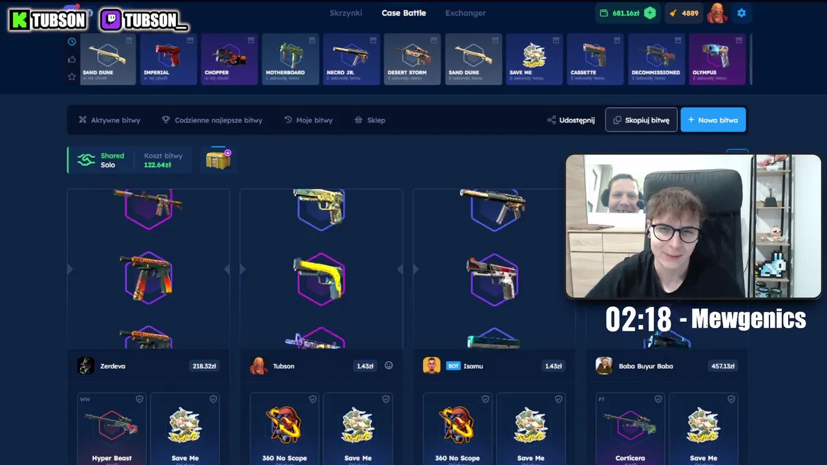Open Cassette drop in recent strip
Image resolution: width=827 pixels, height=465 pixels.
pos(595,59)
